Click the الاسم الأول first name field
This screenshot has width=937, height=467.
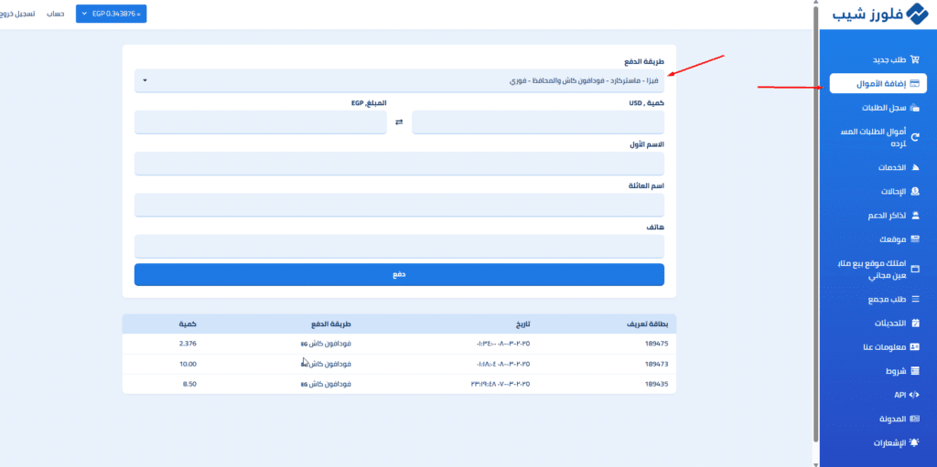pyautogui.click(x=399, y=164)
